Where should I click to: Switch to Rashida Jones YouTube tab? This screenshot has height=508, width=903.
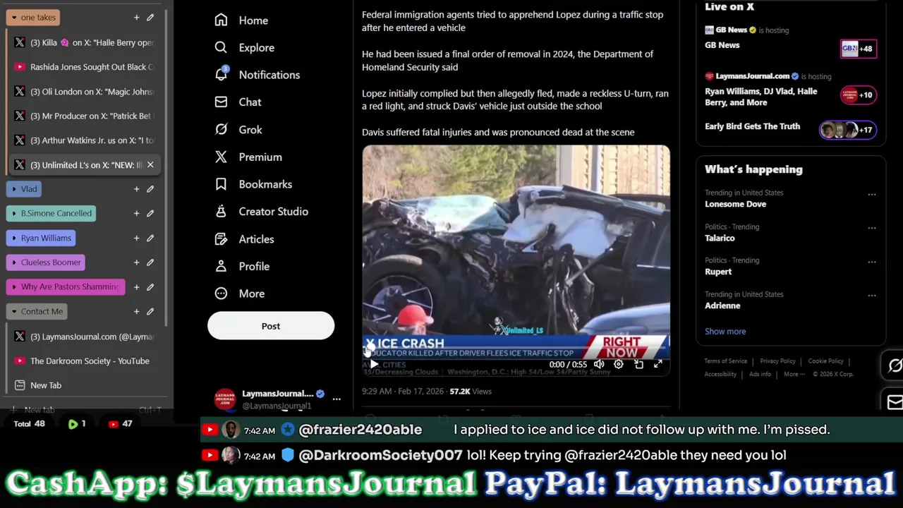(x=84, y=67)
